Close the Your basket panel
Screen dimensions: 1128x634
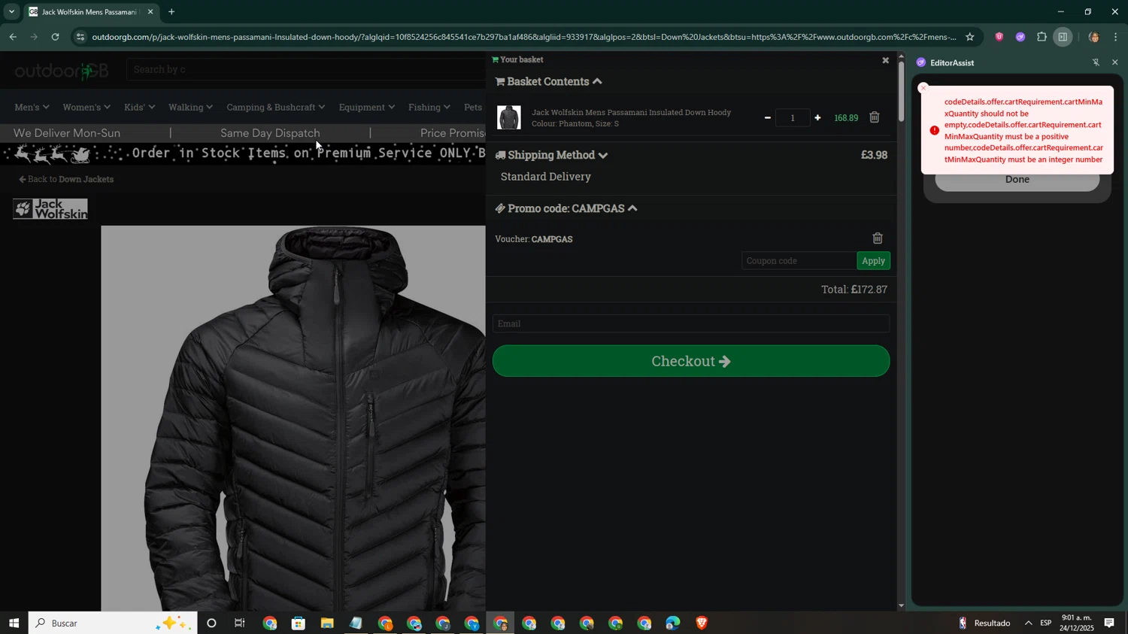coord(885,60)
